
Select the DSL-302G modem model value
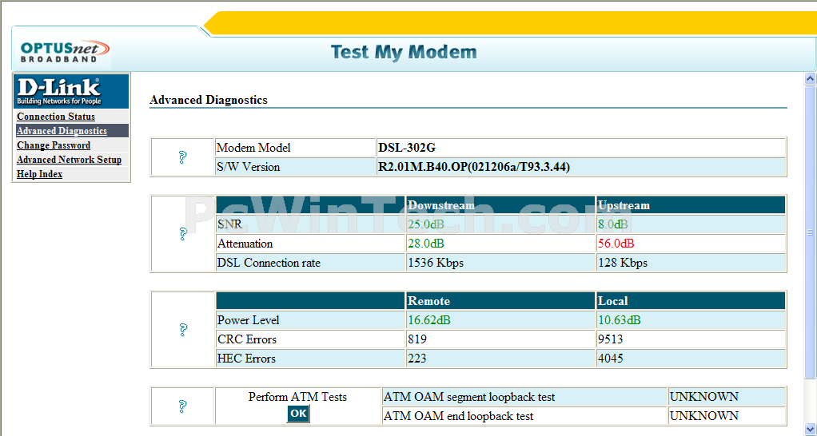pos(406,148)
